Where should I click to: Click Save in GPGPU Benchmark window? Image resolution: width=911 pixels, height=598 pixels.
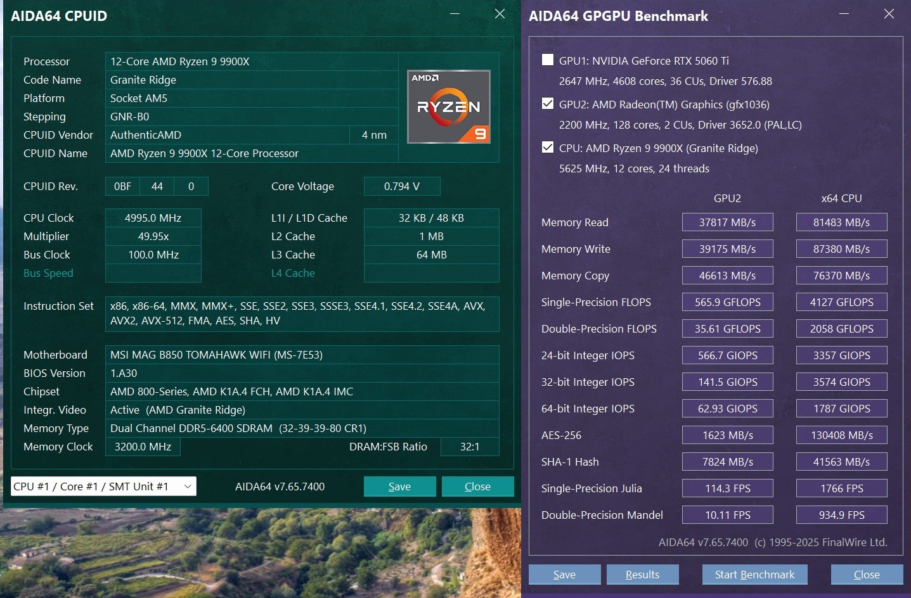[x=564, y=575]
